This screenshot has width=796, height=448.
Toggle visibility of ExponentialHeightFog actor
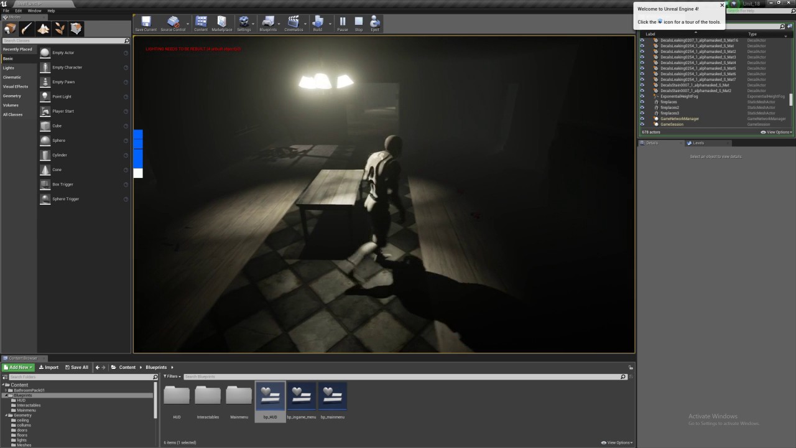click(x=642, y=96)
